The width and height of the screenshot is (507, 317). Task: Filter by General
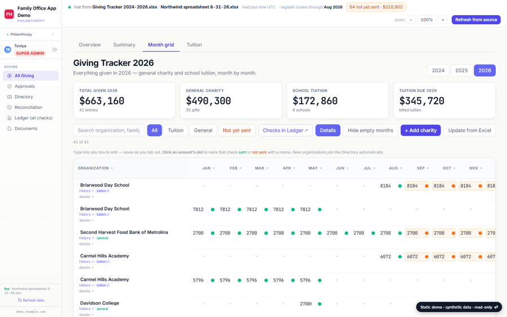pos(203,130)
